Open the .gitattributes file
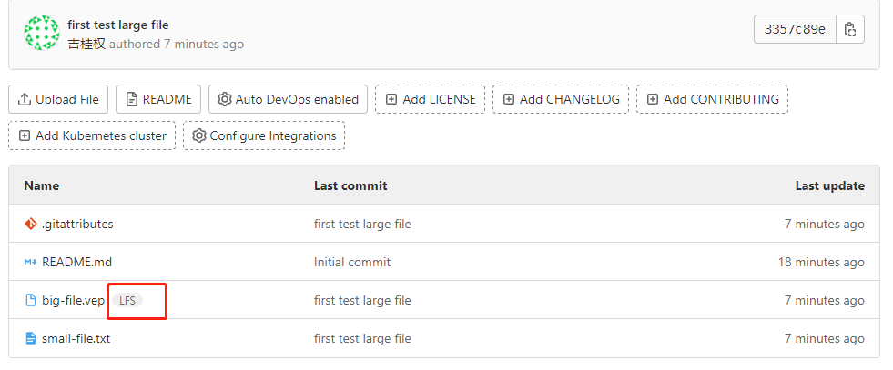Screen dimensions: 893x370 click(x=77, y=224)
